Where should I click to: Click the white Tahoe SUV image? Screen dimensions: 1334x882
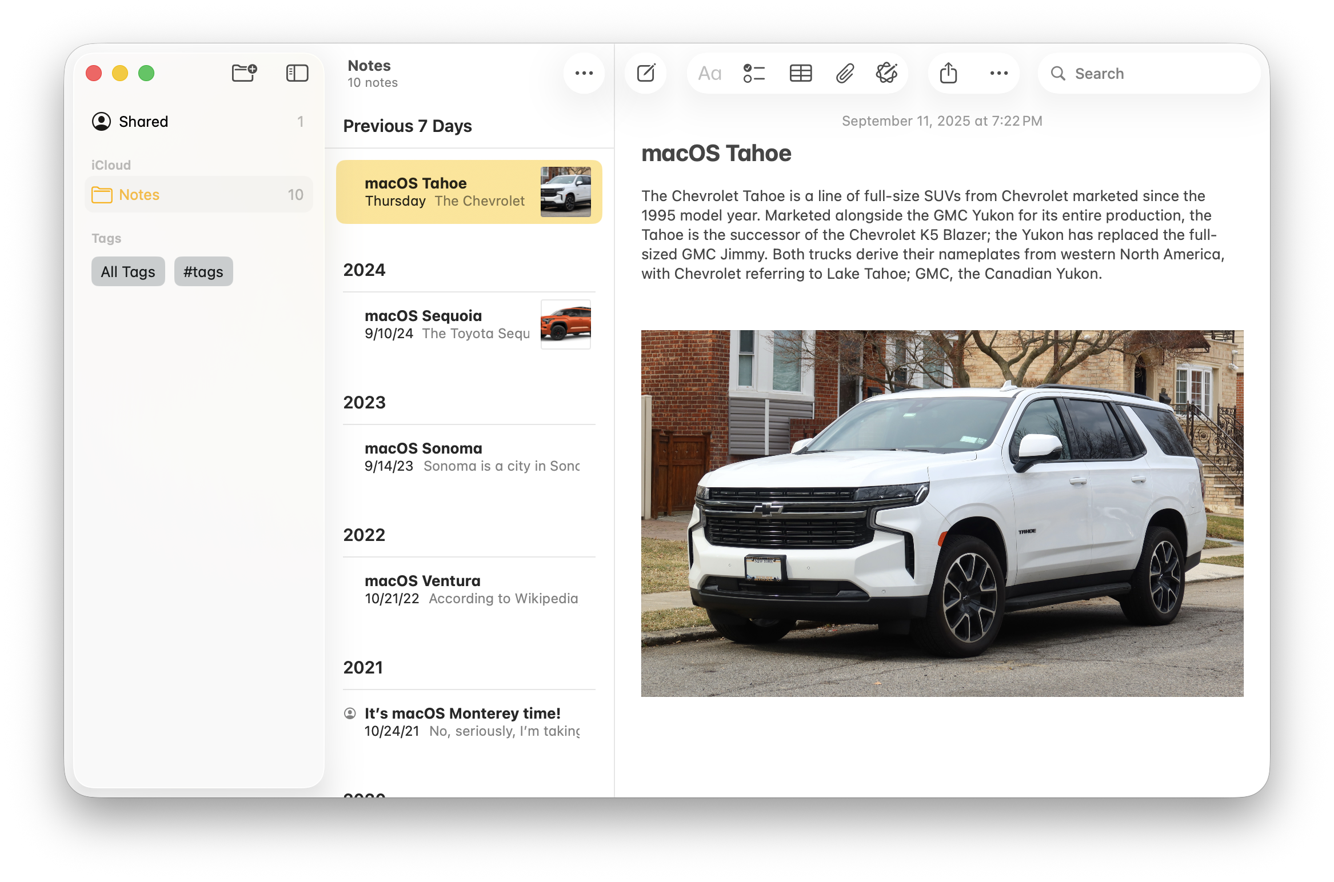point(942,513)
